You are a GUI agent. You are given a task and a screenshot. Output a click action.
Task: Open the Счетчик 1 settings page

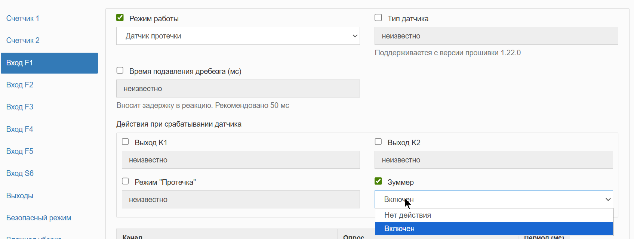(23, 18)
